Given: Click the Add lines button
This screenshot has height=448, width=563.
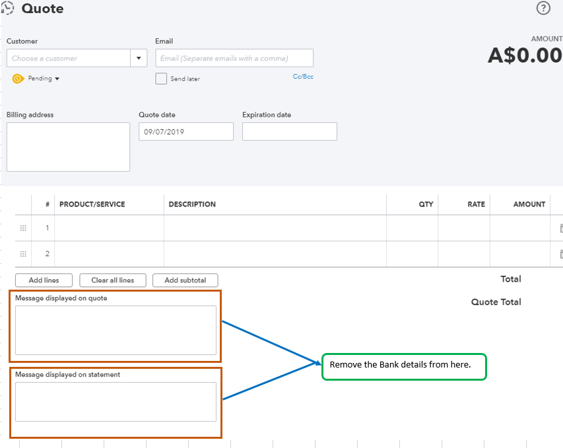Looking at the screenshot, I should (x=44, y=280).
